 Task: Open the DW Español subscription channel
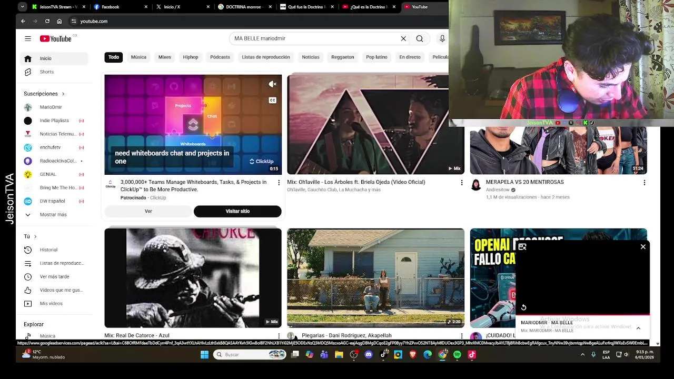53,201
